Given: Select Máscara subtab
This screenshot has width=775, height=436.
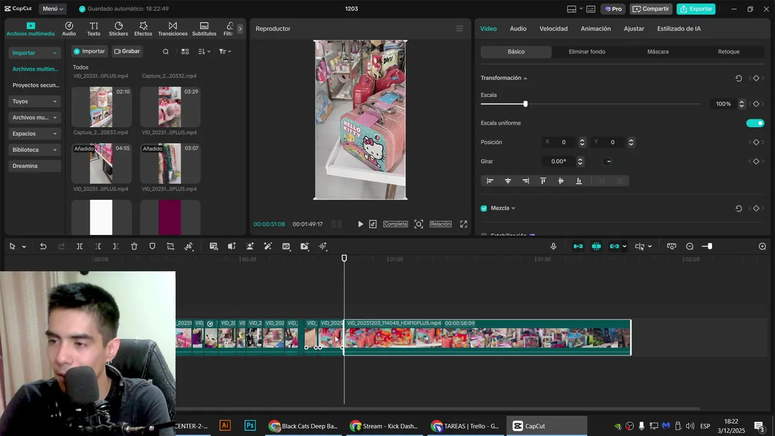Looking at the screenshot, I should (x=658, y=51).
